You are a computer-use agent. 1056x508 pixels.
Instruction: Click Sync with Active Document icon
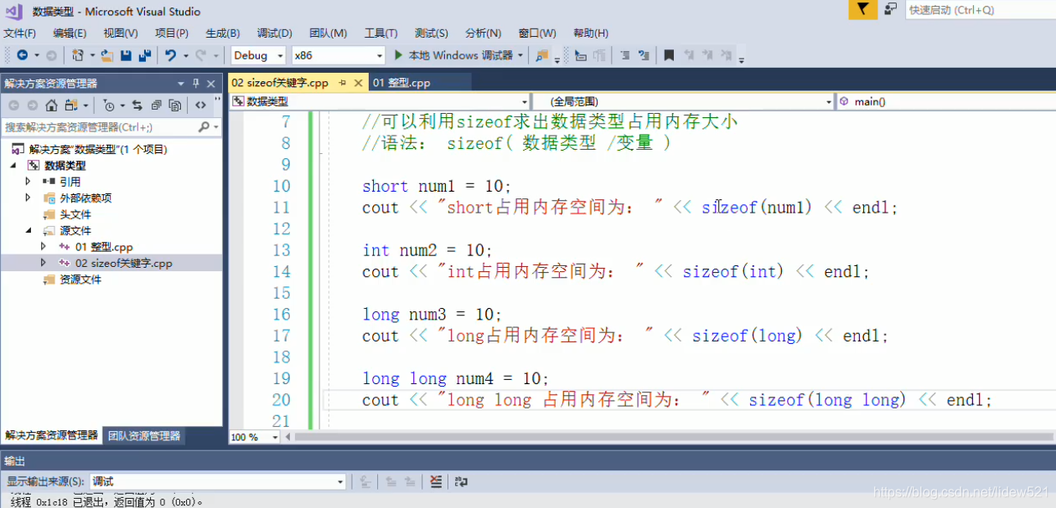pos(137,105)
